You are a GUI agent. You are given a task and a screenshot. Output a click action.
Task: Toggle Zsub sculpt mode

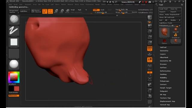coord(103,10)
